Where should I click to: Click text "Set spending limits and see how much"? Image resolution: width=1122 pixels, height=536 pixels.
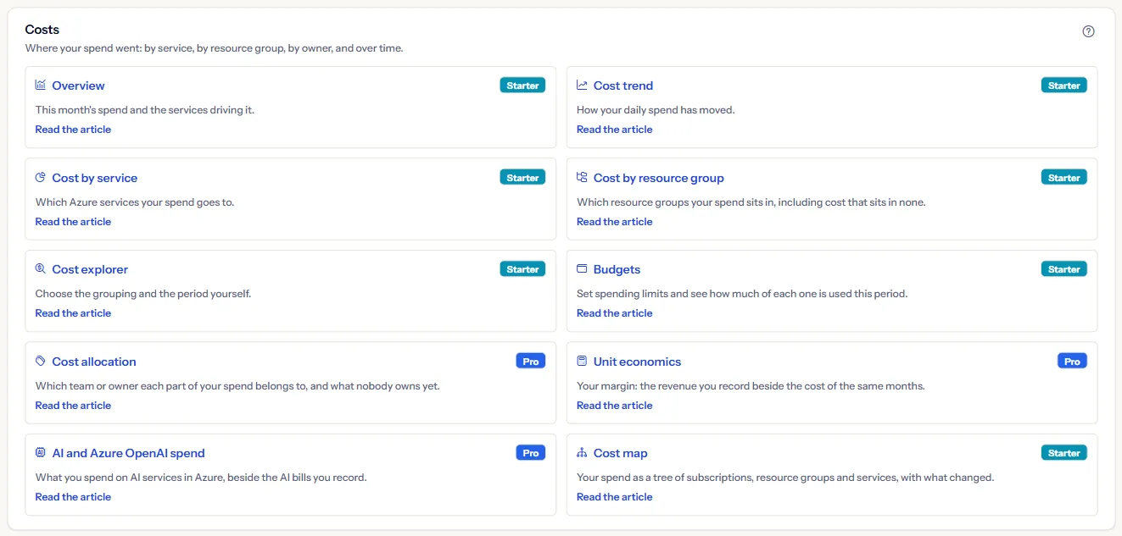click(x=667, y=294)
